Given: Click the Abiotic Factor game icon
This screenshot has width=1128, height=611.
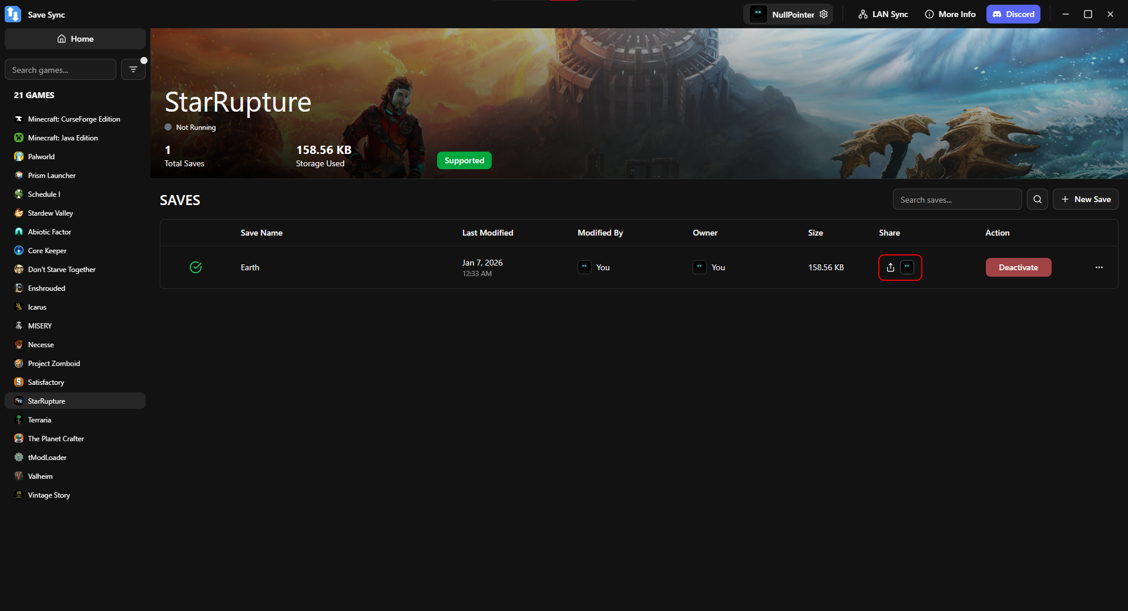Looking at the screenshot, I should tap(19, 231).
